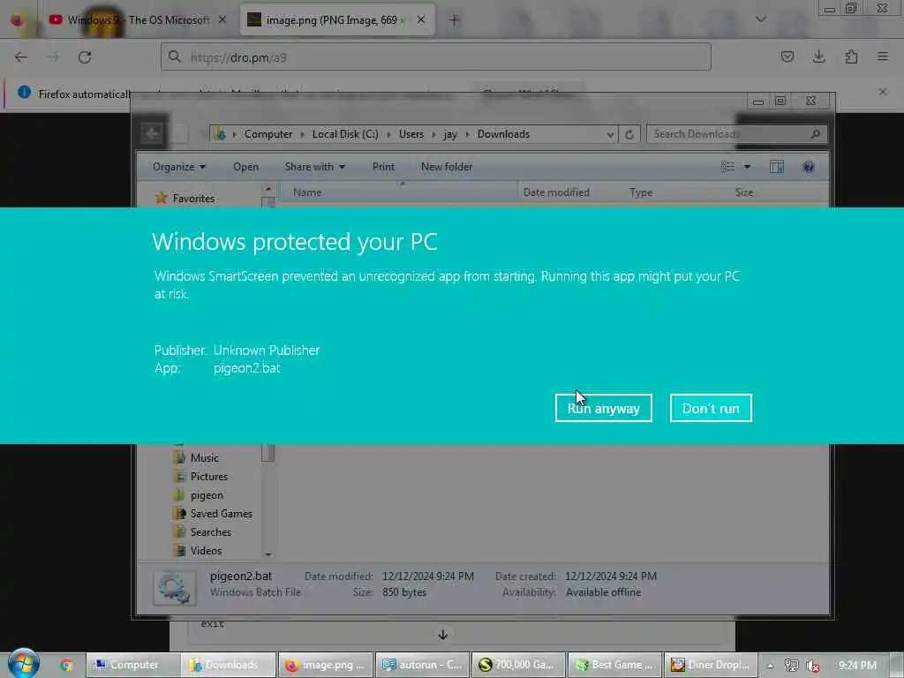Go back in Firefox
This screenshot has width=904, height=678.
click(x=21, y=57)
